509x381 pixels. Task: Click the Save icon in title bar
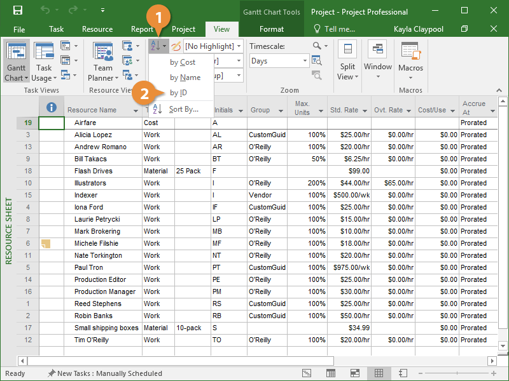[x=17, y=11]
